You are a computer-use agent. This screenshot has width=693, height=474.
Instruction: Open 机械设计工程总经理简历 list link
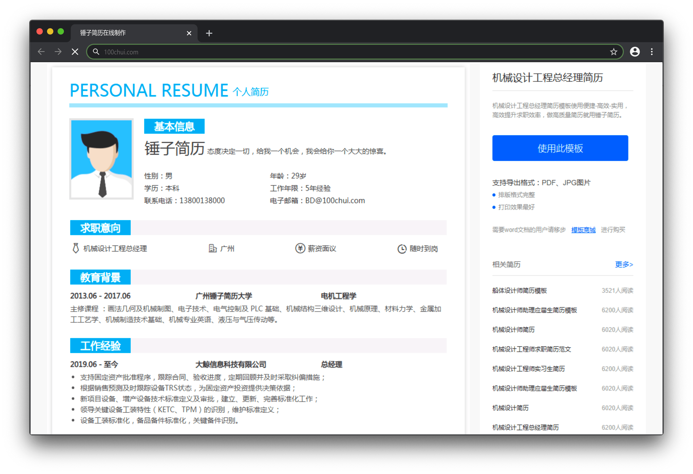(525, 428)
